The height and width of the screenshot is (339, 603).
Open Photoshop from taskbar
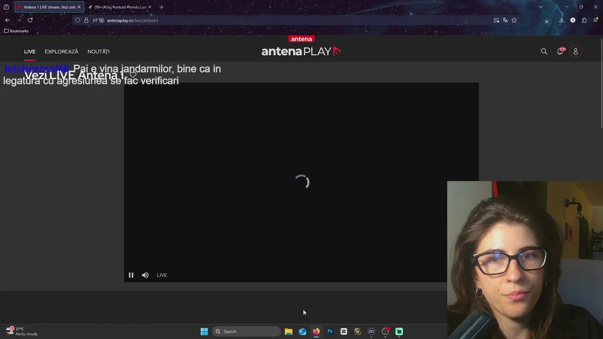330,331
